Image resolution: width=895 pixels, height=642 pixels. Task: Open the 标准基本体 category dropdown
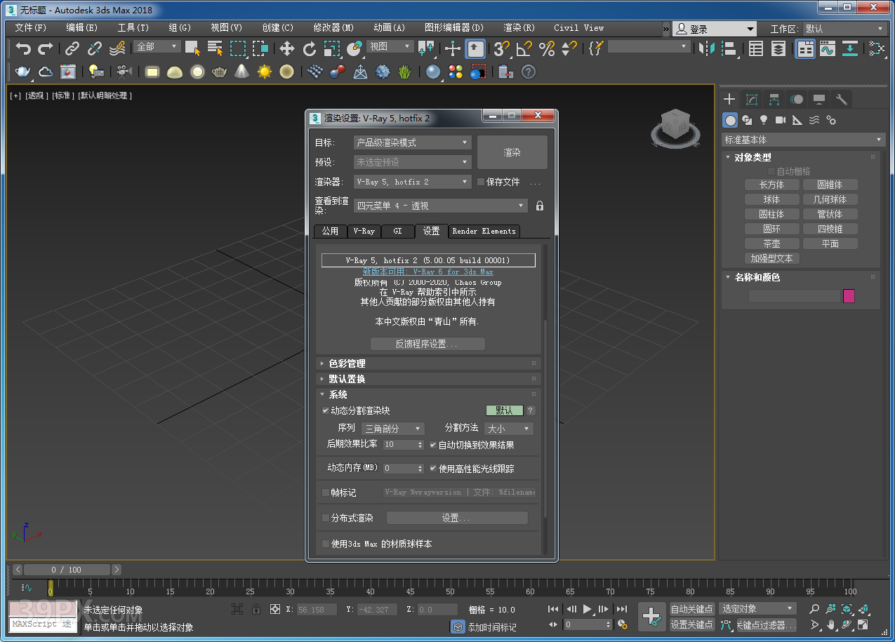coord(804,140)
